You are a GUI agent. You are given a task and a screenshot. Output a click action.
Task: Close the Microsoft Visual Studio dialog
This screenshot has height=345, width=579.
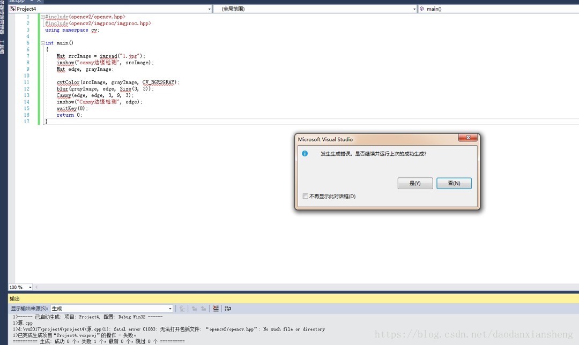tap(468, 138)
